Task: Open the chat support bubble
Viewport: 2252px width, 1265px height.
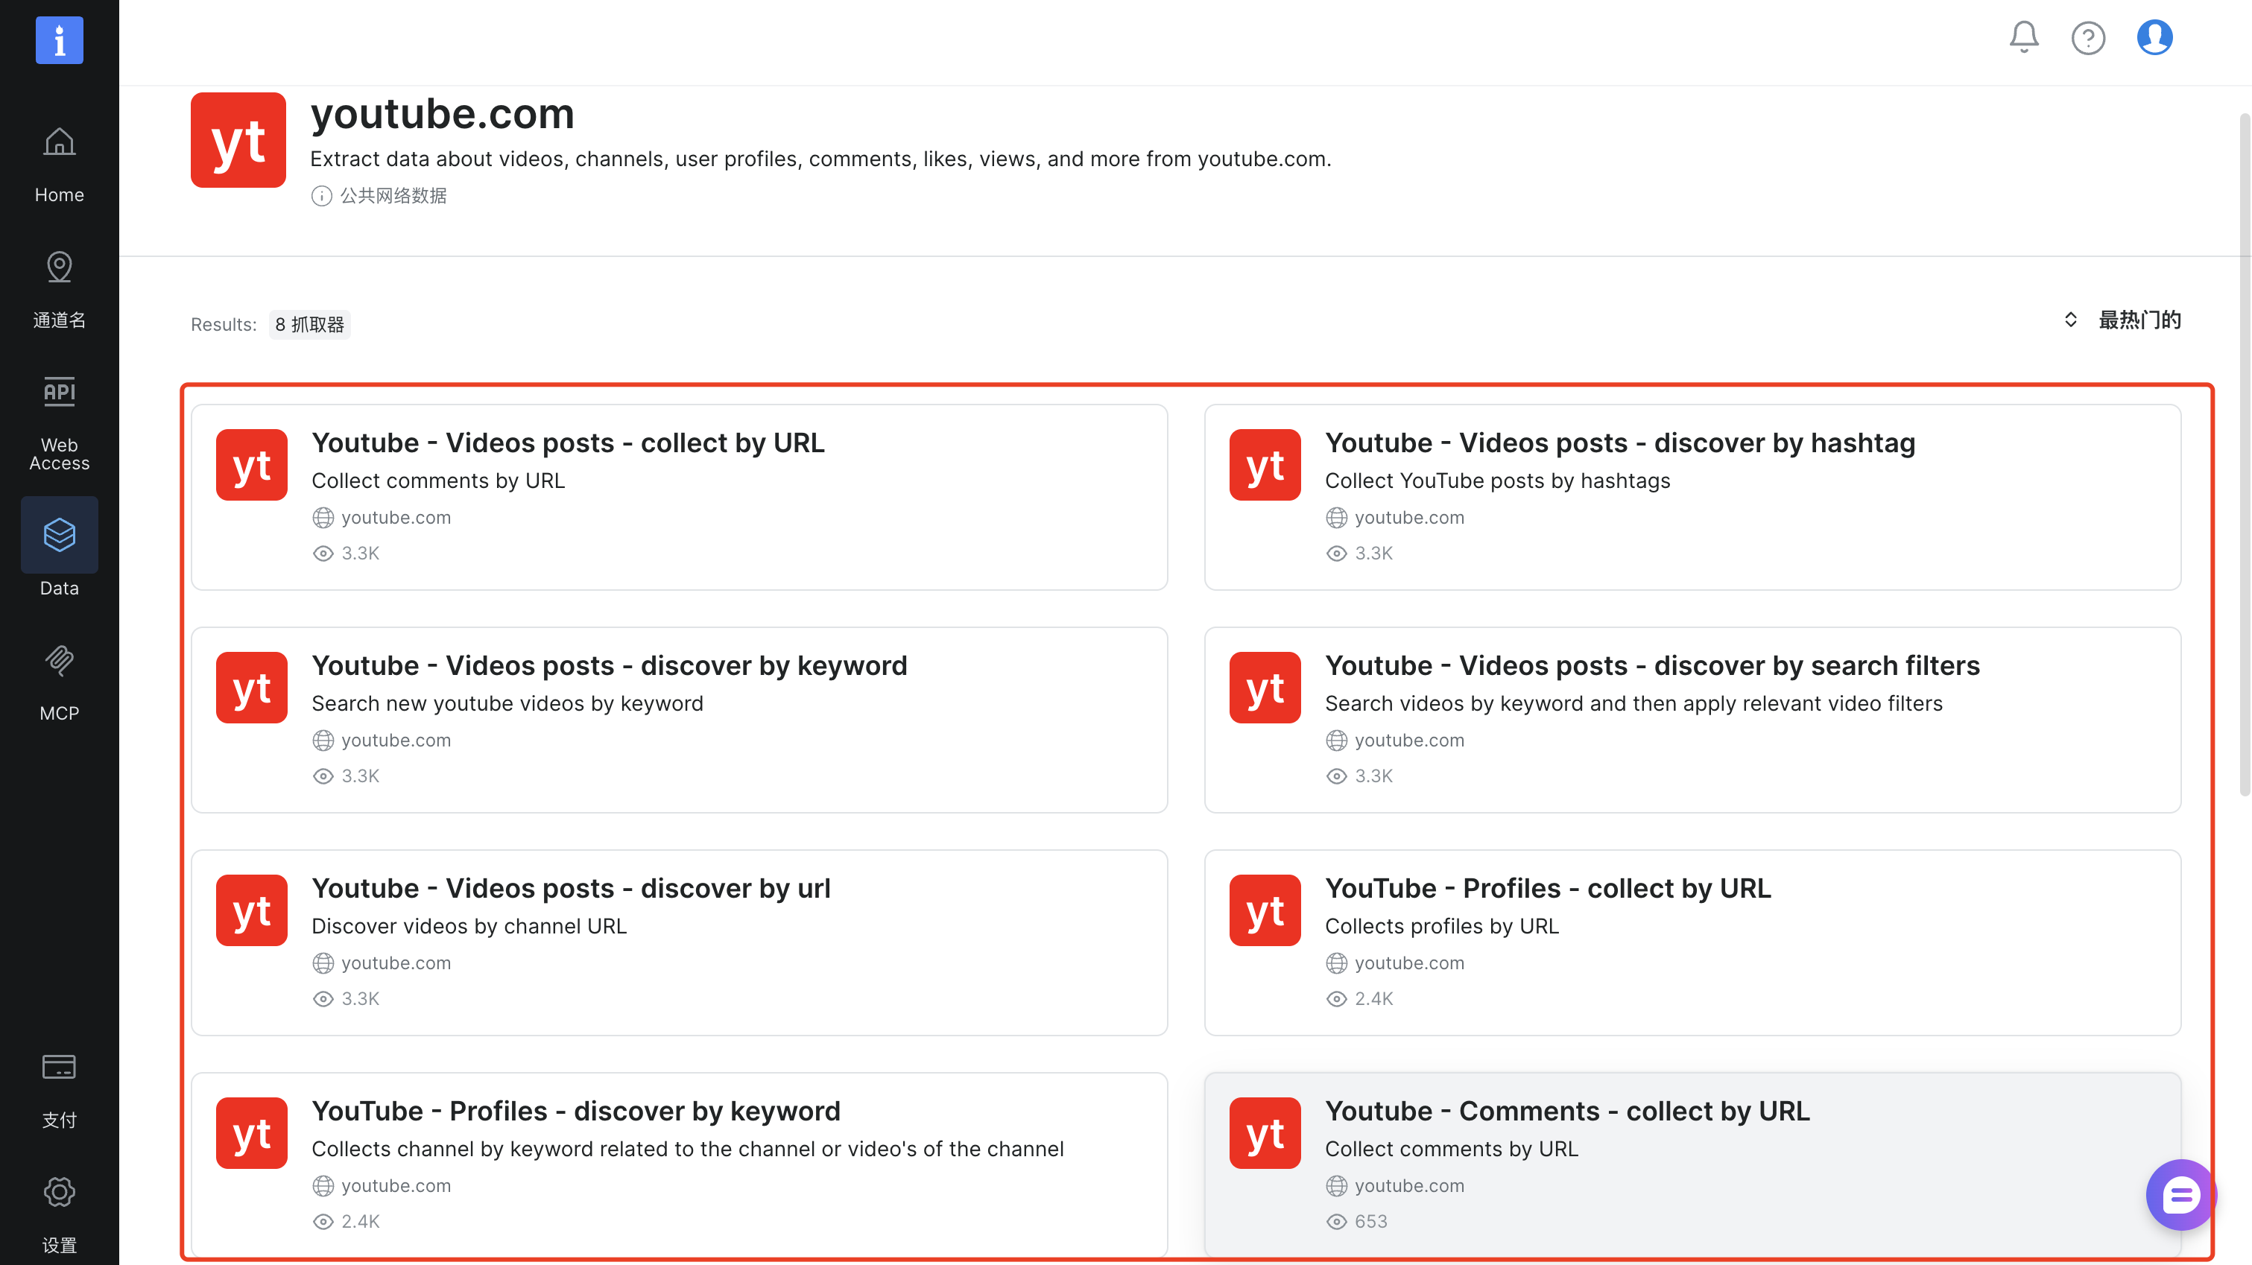Action: [x=2180, y=1194]
